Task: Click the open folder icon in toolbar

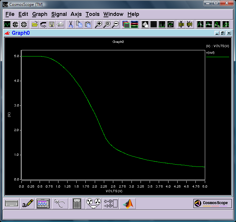Action: click(35, 24)
